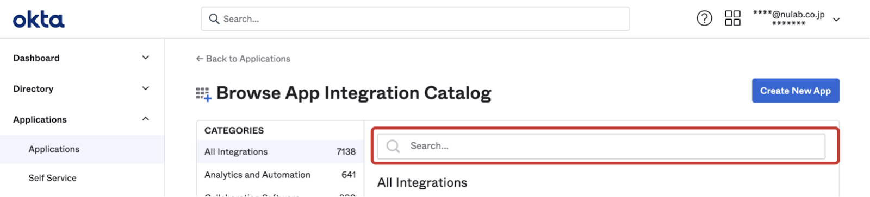This screenshot has width=870, height=197.
Task: Select All Integrations category
Action: click(x=280, y=152)
